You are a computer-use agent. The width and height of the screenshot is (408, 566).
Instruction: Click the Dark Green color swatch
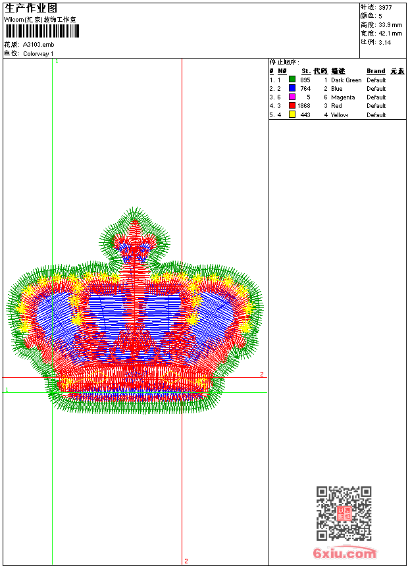click(292, 80)
